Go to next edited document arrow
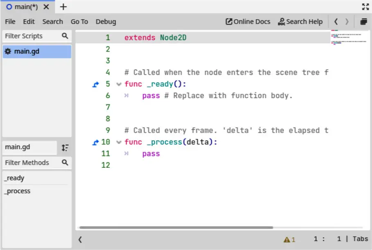Screen dimensions: 372x250 [347, 22]
